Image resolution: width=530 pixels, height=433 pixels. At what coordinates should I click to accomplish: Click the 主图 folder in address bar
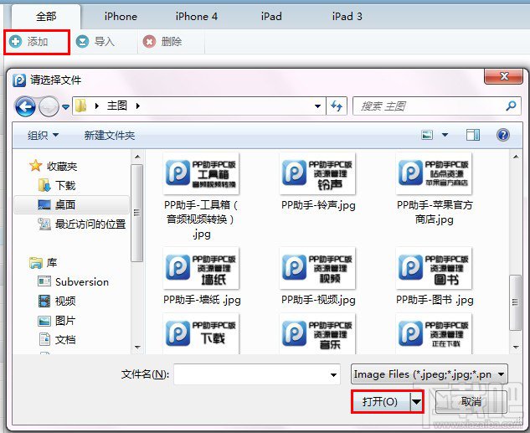click(117, 106)
